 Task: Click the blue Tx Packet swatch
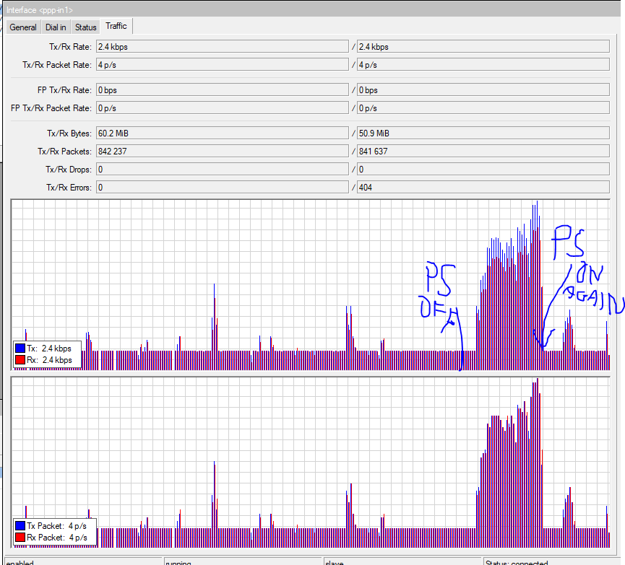pos(20,525)
